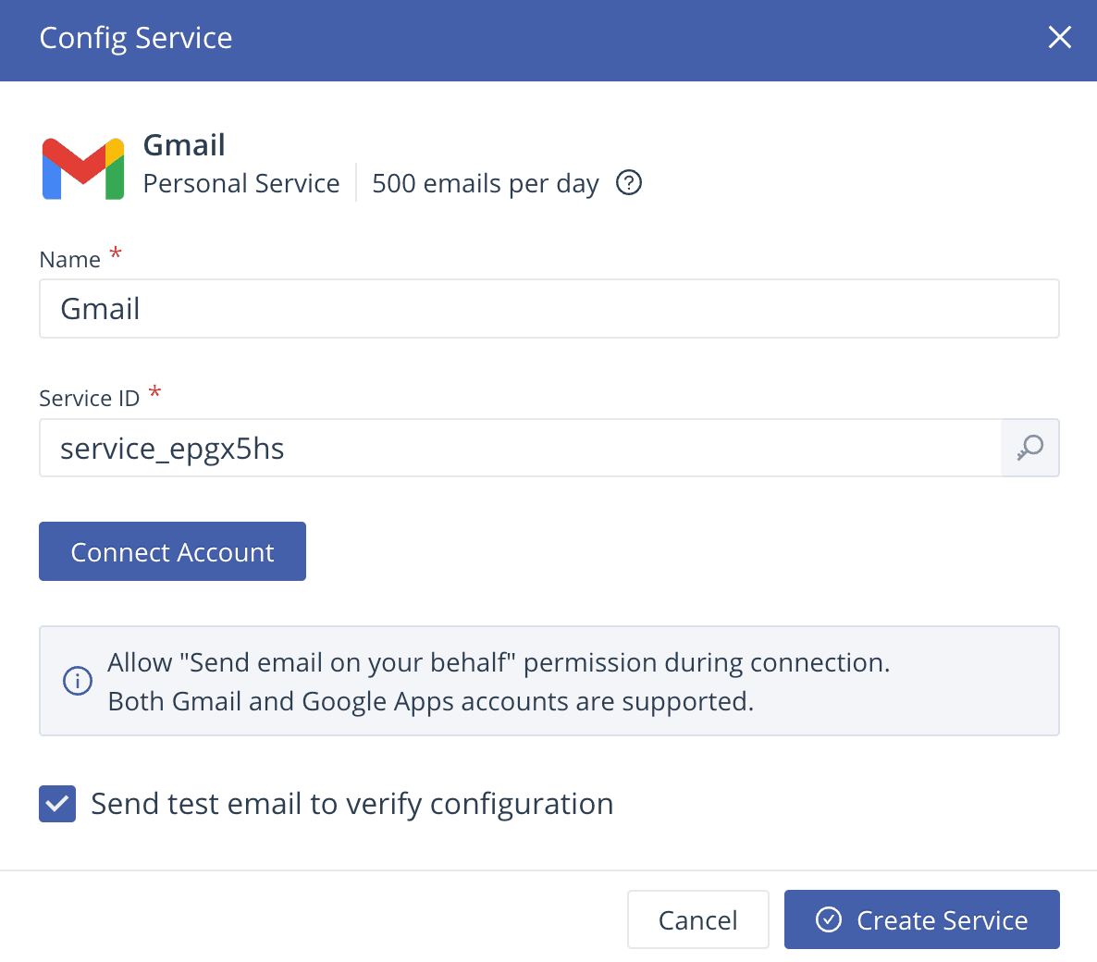Click the Connect Account button
The image size is (1097, 962).
(172, 551)
